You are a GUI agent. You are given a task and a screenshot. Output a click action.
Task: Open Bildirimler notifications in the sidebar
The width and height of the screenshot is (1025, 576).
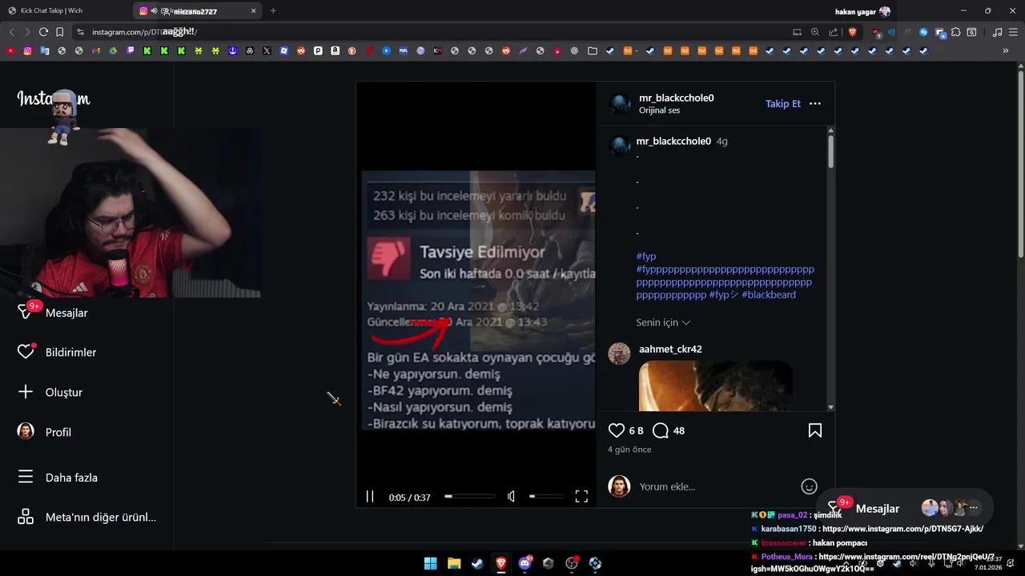70,352
